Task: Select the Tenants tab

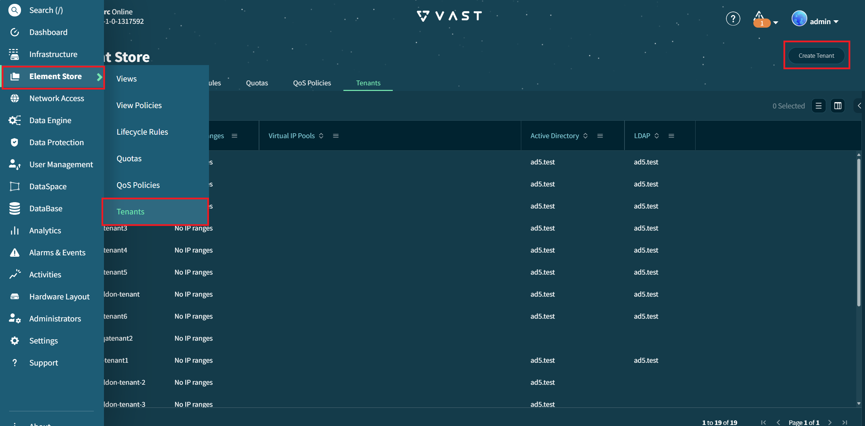Action: coord(368,83)
